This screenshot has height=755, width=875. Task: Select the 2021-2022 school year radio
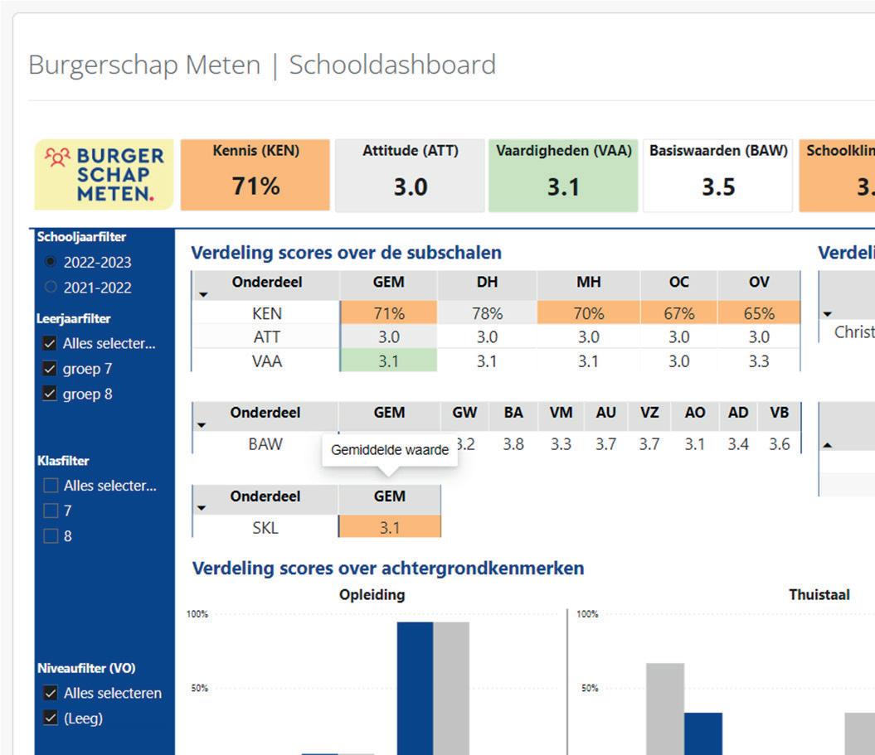coord(51,287)
